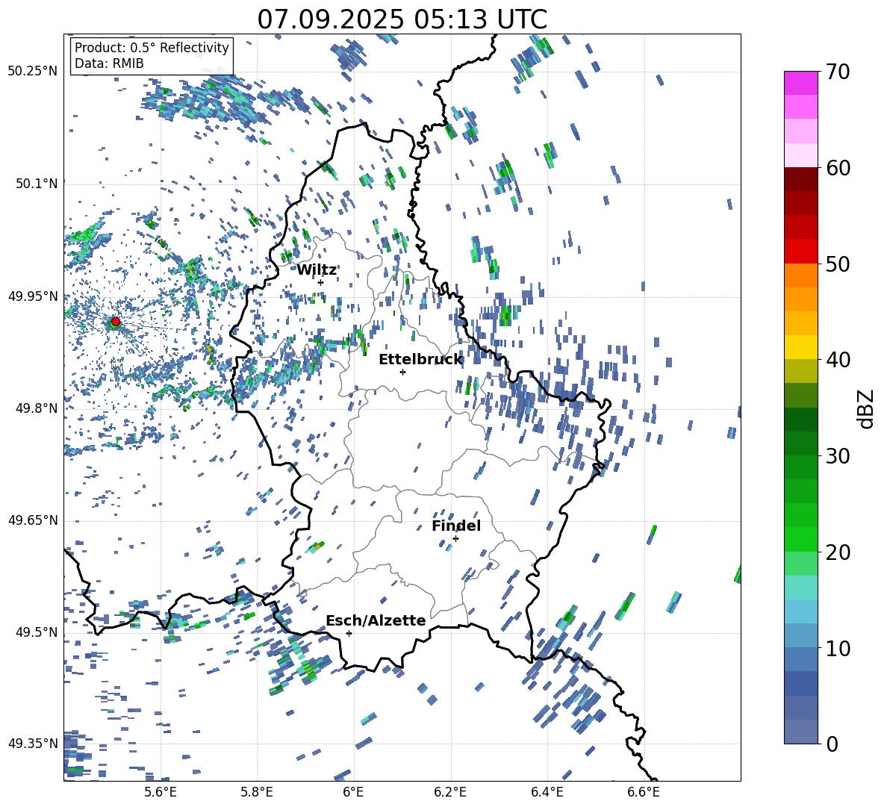884x807 pixels.
Task: Click the 70 tick on the colorbar
Action: click(x=838, y=72)
